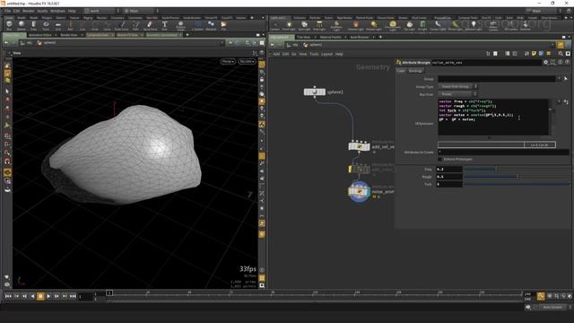
Task: Open the Group Type dropdown
Action: (x=457, y=86)
